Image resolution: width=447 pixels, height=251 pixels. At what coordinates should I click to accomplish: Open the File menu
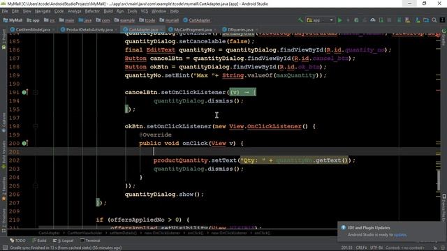tap(5, 11)
